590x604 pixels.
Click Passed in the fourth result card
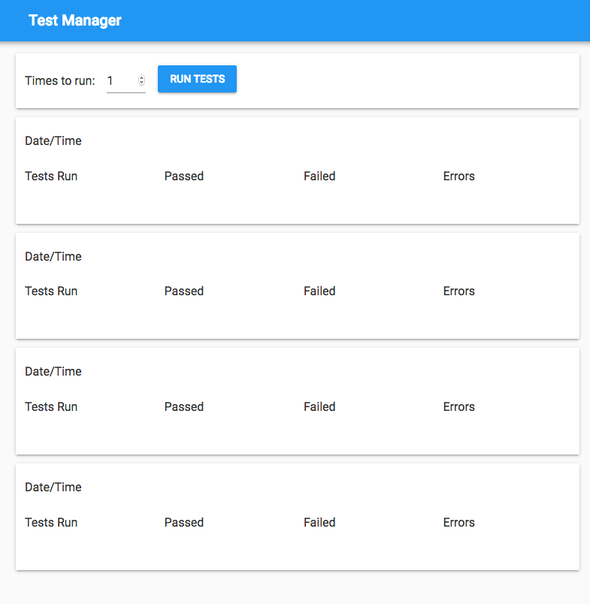point(184,522)
